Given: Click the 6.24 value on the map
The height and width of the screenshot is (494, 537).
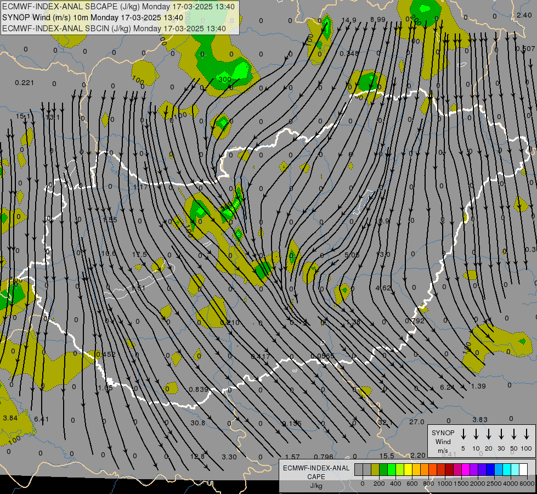Looking at the screenshot, I should point(447,387).
